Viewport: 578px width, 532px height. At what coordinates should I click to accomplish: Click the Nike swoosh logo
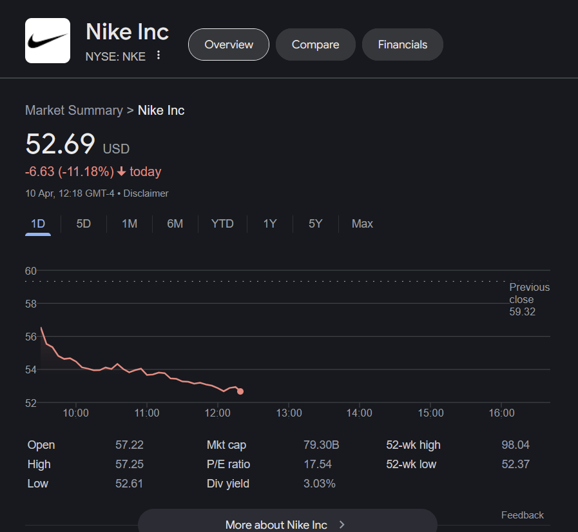(48, 41)
